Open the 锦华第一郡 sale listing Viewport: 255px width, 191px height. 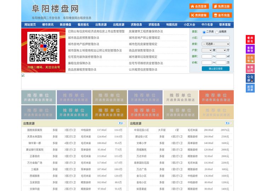[x=35, y=143]
